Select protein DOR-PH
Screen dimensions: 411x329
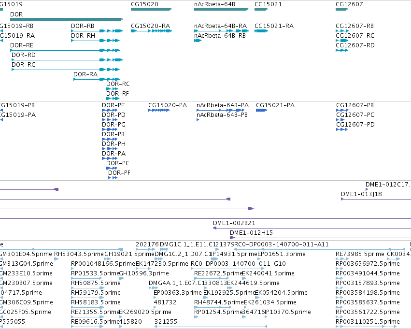pyautogui.click(x=110, y=149)
